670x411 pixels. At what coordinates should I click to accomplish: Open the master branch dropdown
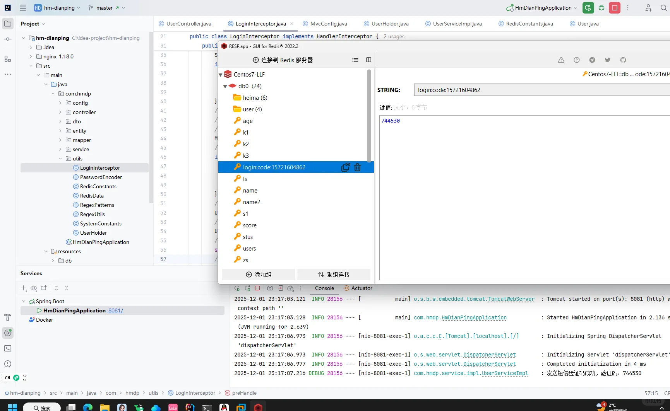(x=106, y=8)
